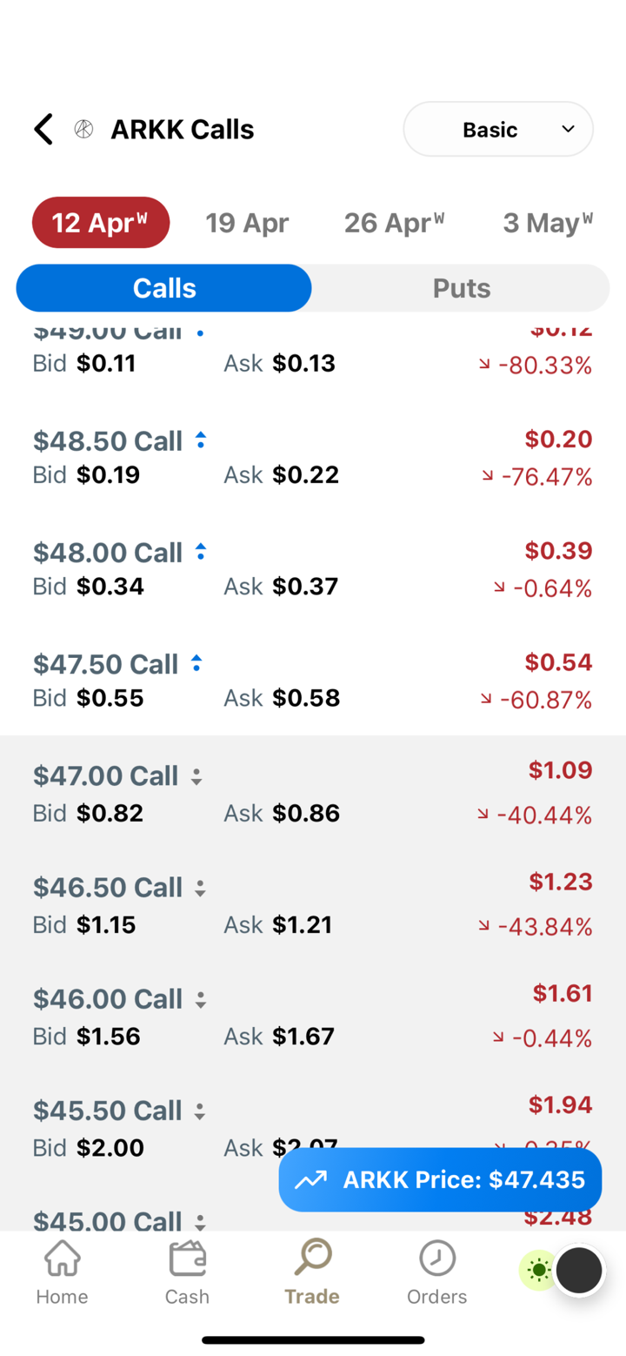Select the 19 Apr expiry tab

coord(247,223)
